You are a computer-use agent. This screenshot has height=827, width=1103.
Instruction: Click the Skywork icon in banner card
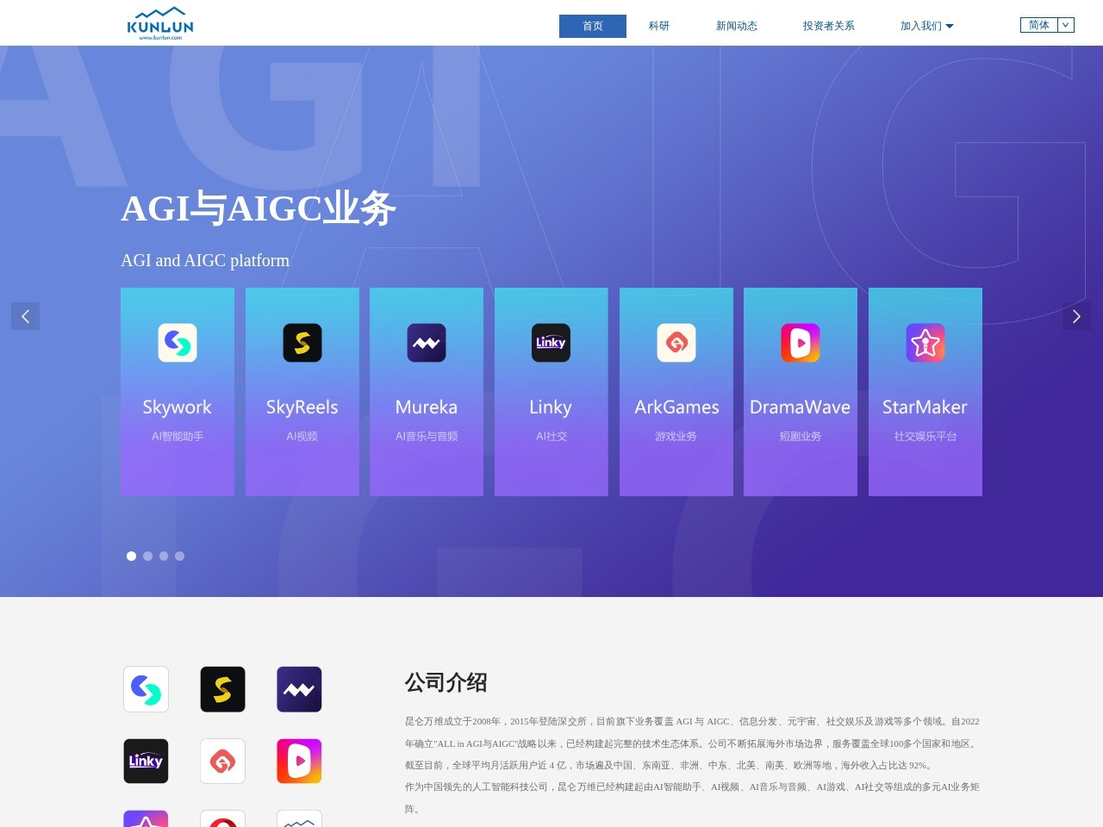coord(178,343)
